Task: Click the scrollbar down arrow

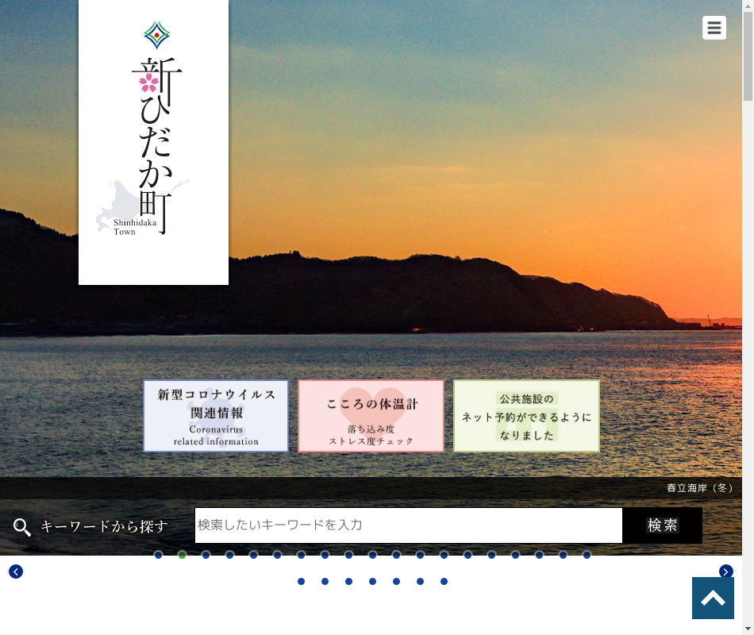Action: pos(748,629)
